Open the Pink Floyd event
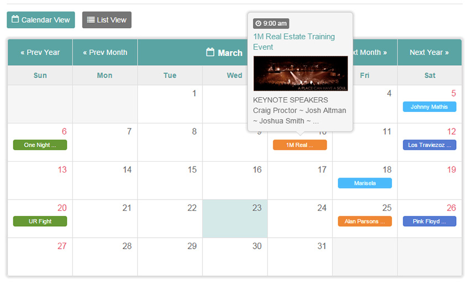 coord(430,221)
